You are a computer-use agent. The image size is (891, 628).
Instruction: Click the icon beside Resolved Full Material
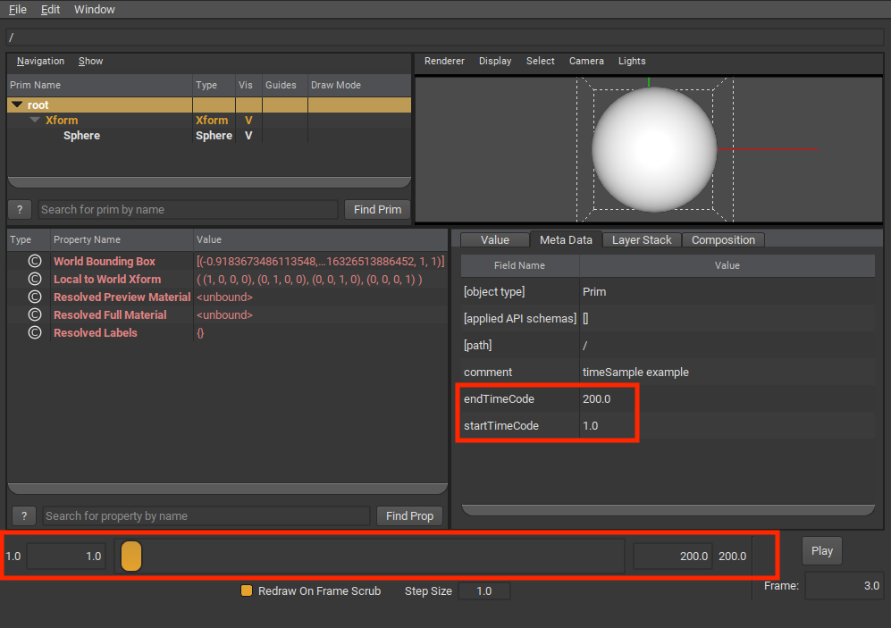click(35, 315)
